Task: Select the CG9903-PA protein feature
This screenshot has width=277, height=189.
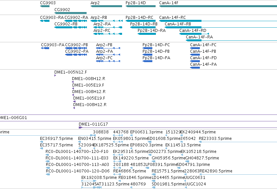Action: 45,48
